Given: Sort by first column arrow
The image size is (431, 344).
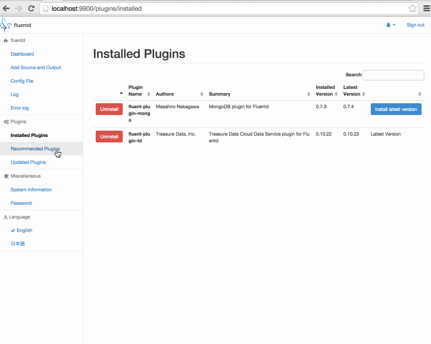Looking at the screenshot, I should pos(121,93).
